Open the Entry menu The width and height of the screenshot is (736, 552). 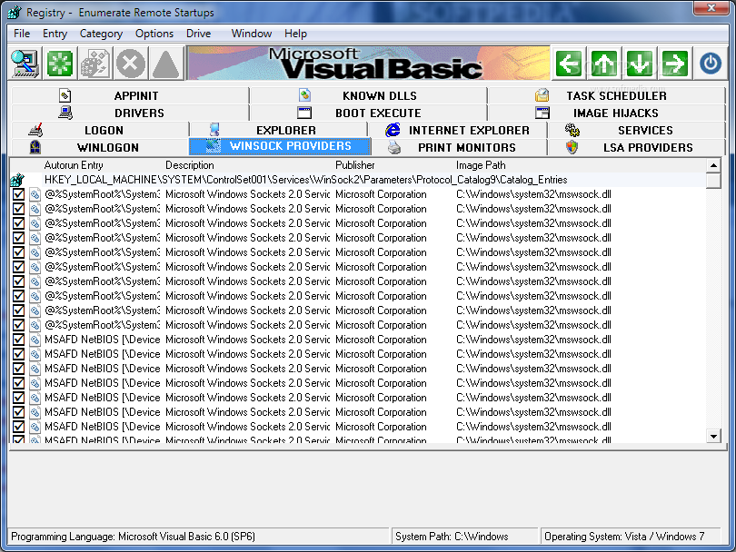tap(55, 34)
